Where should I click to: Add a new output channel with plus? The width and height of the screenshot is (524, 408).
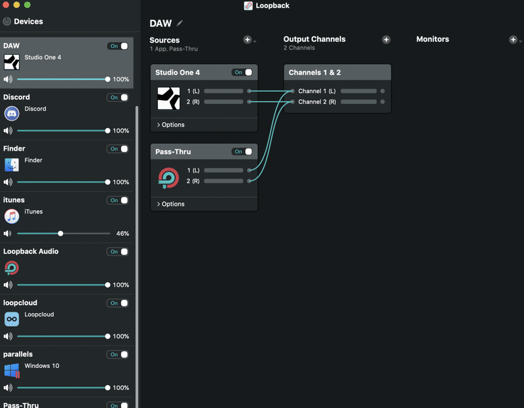coord(386,39)
